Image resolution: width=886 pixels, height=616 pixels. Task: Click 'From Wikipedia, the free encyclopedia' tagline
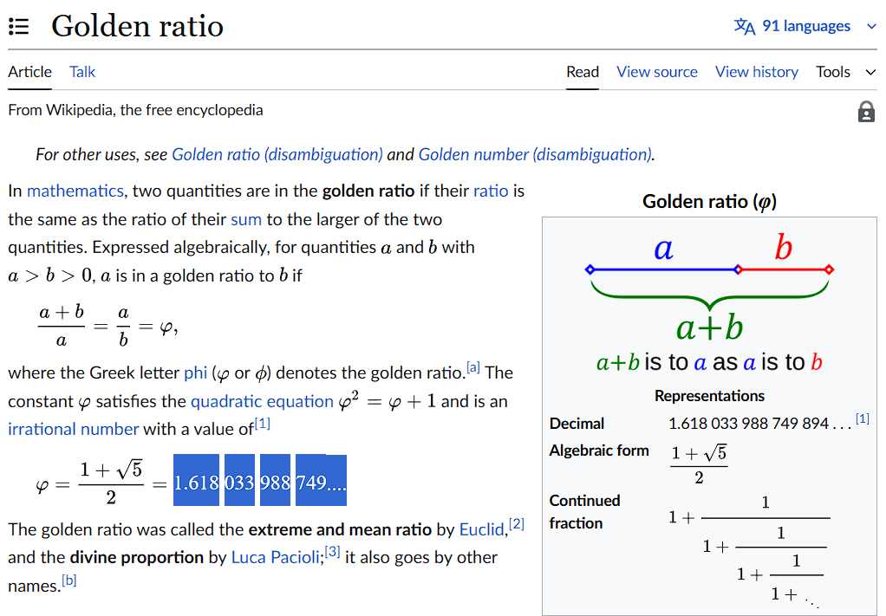point(135,109)
